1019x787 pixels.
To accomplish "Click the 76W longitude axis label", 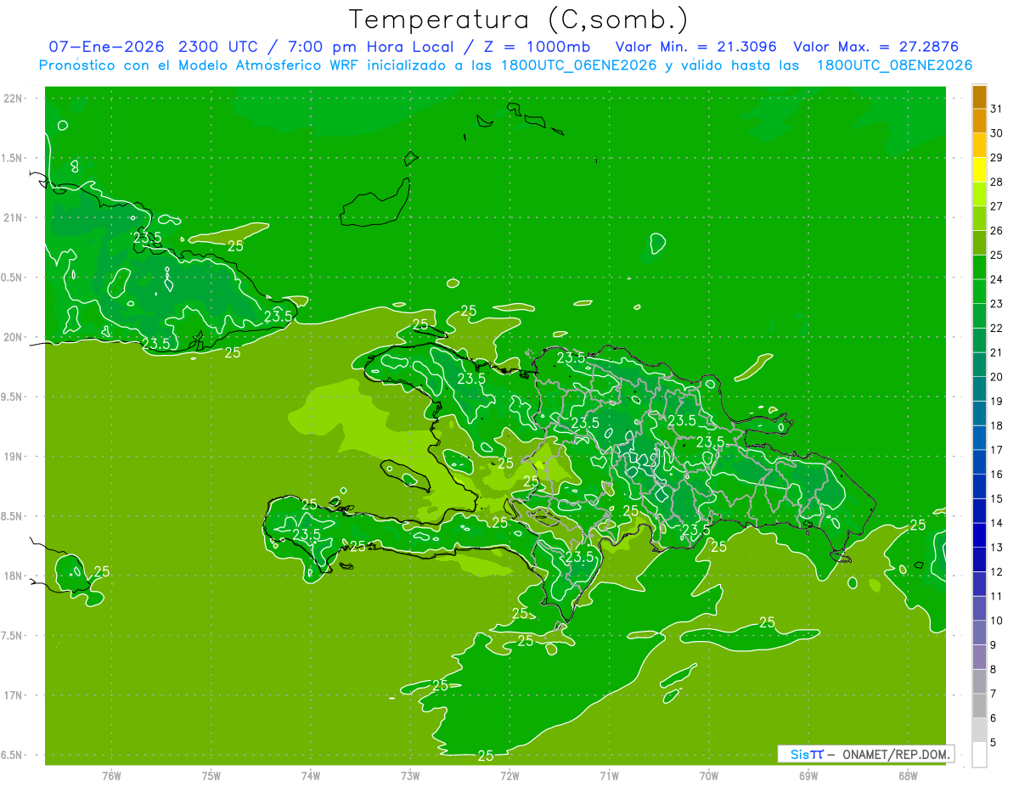I will [111, 775].
